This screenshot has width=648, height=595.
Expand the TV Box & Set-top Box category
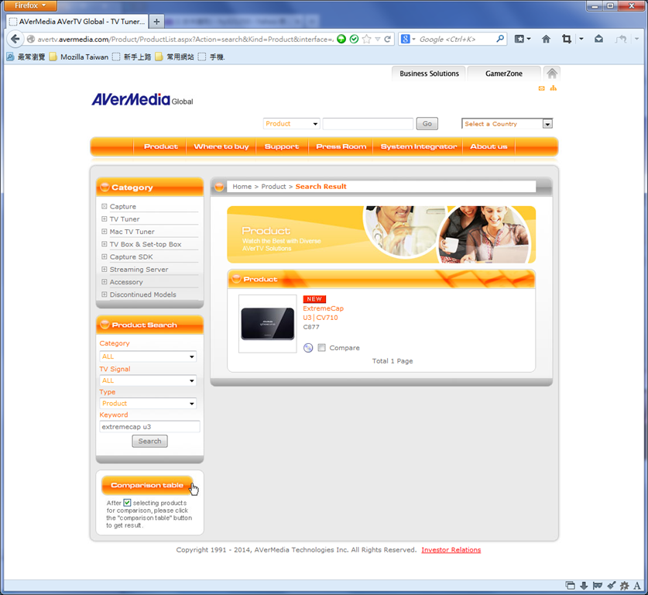pyautogui.click(x=105, y=244)
